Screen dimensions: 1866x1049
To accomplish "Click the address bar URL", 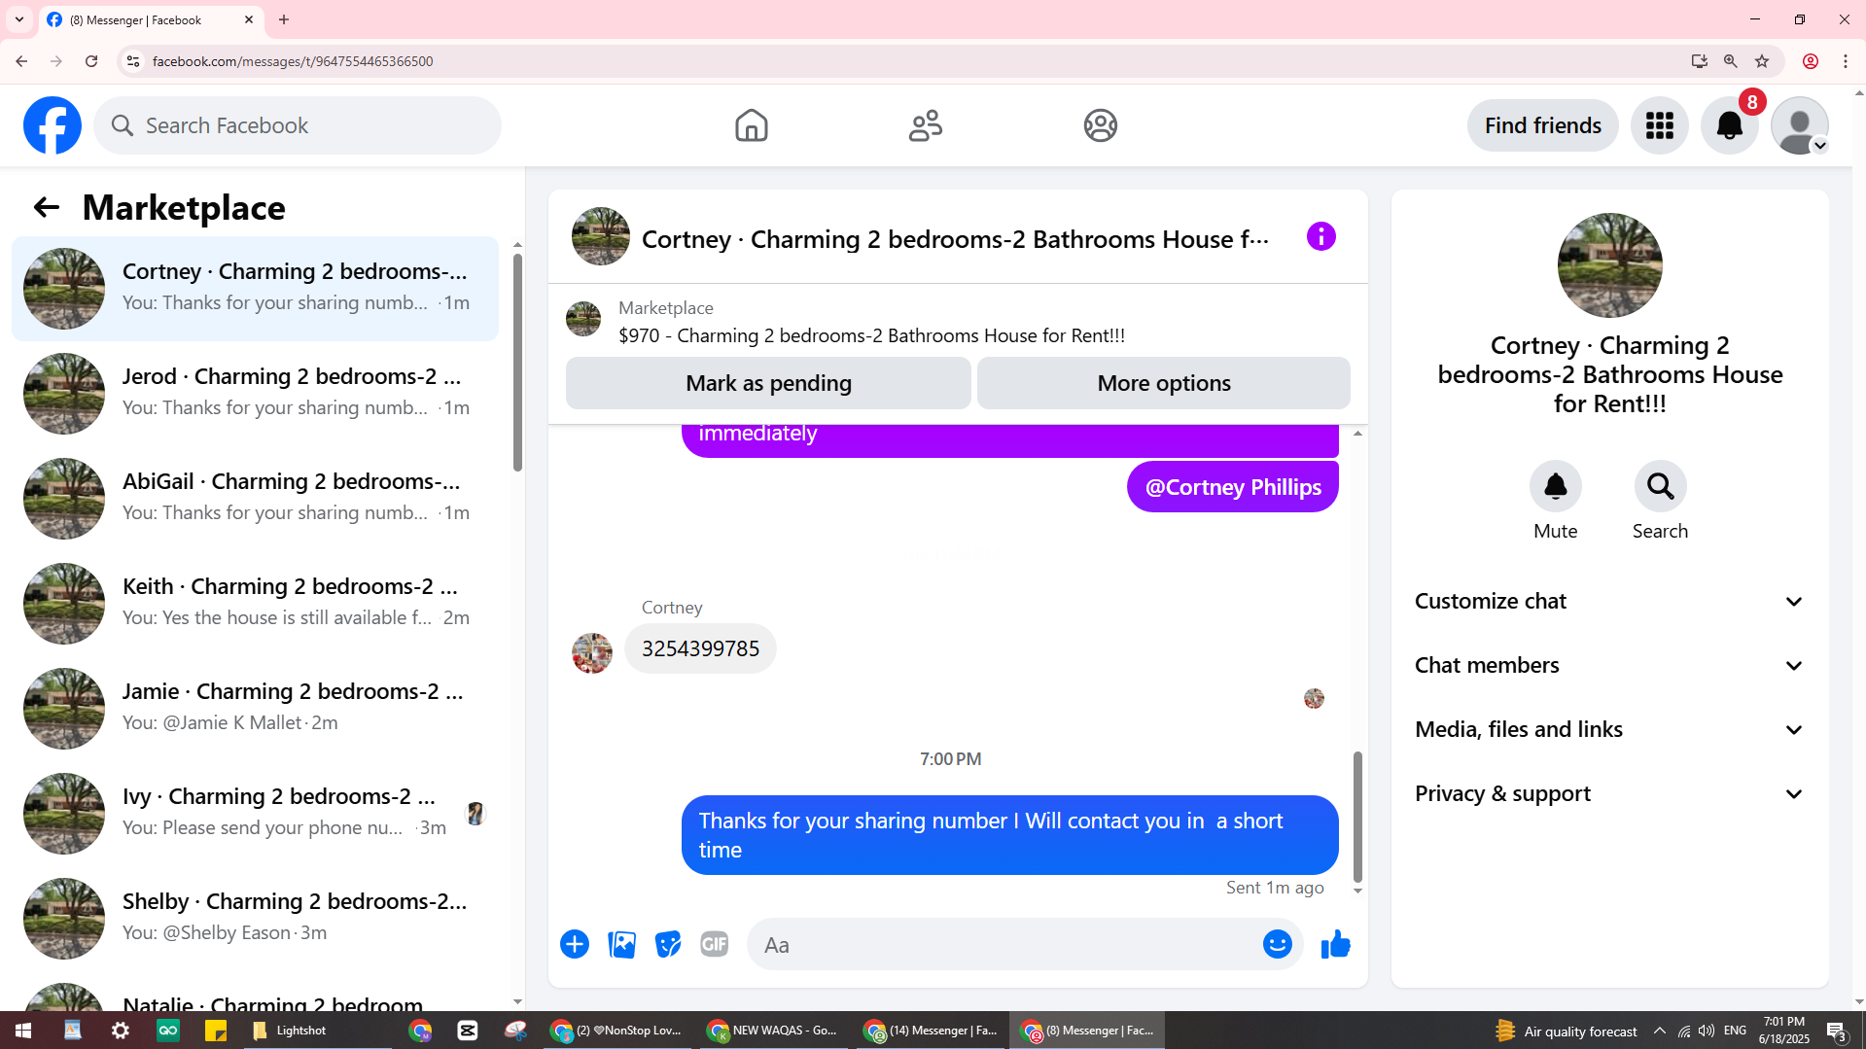I will point(293,61).
